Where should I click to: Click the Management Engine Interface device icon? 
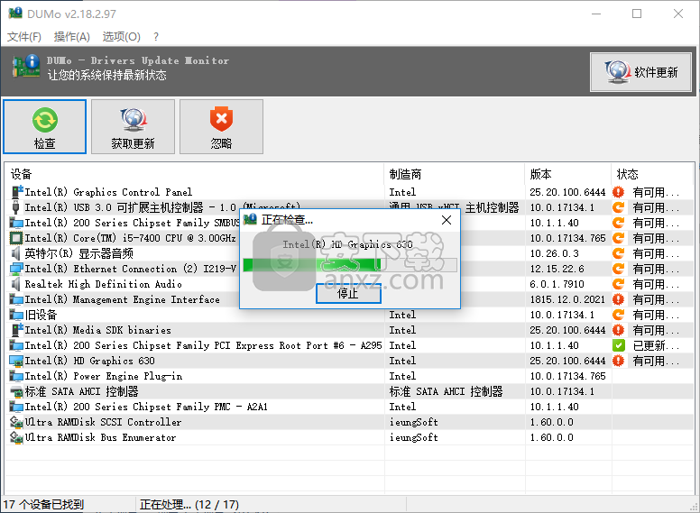[x=16, y=299]
